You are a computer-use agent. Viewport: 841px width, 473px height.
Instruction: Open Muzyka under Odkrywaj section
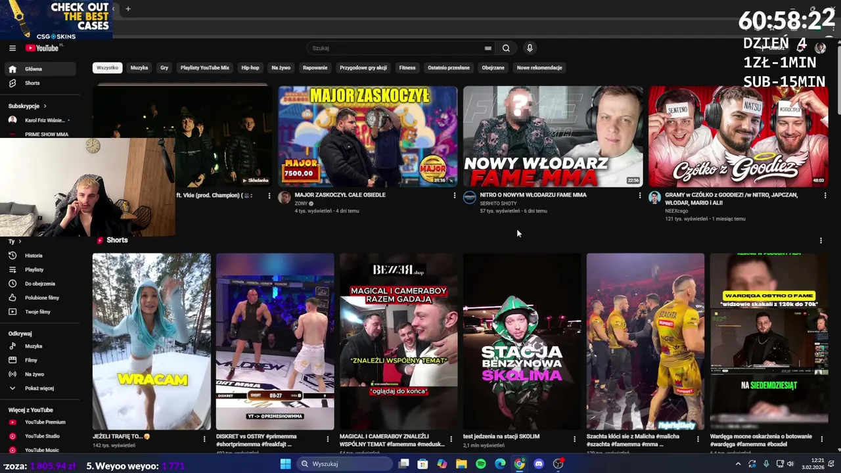pyautogui.click(x=39, y=346)
